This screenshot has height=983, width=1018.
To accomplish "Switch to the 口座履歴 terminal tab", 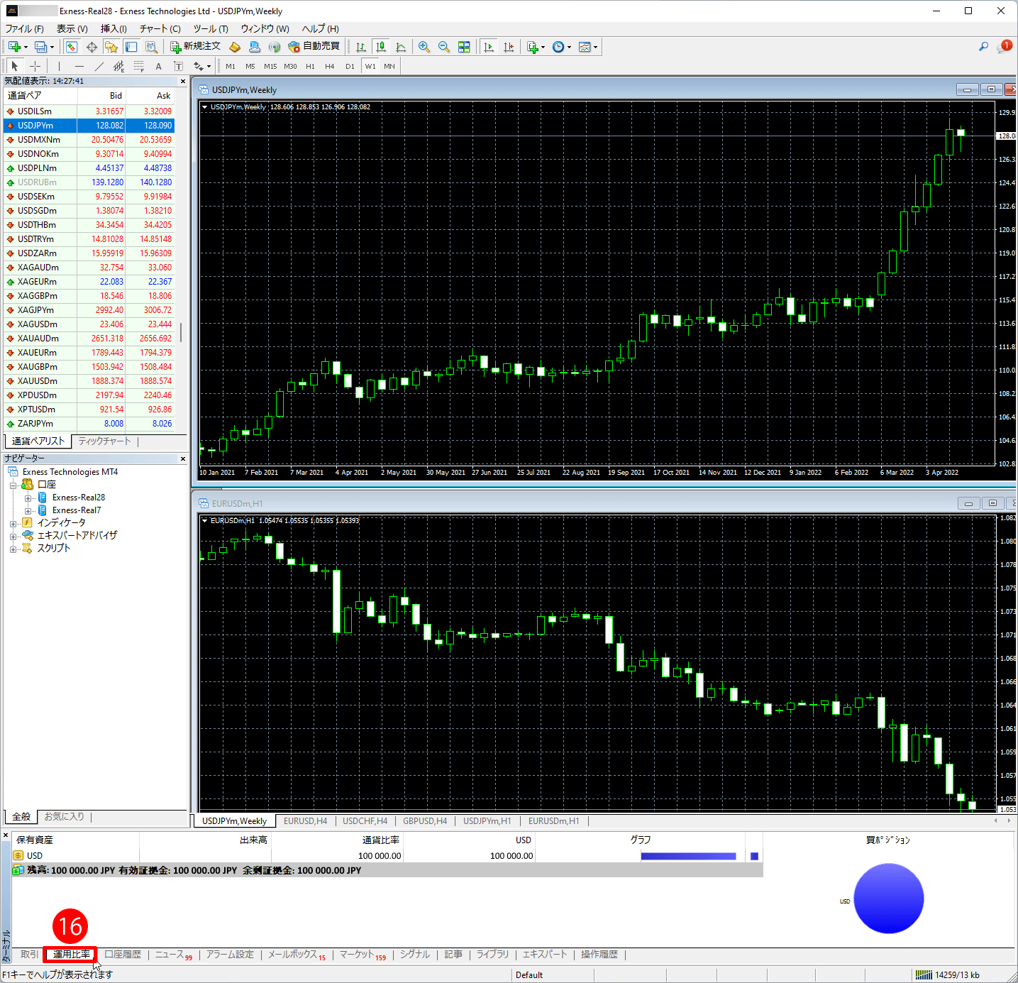I will (123, 955).
